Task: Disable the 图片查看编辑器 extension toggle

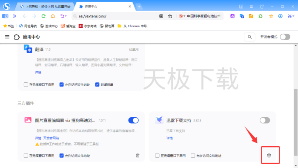Action: click(133, 120)
